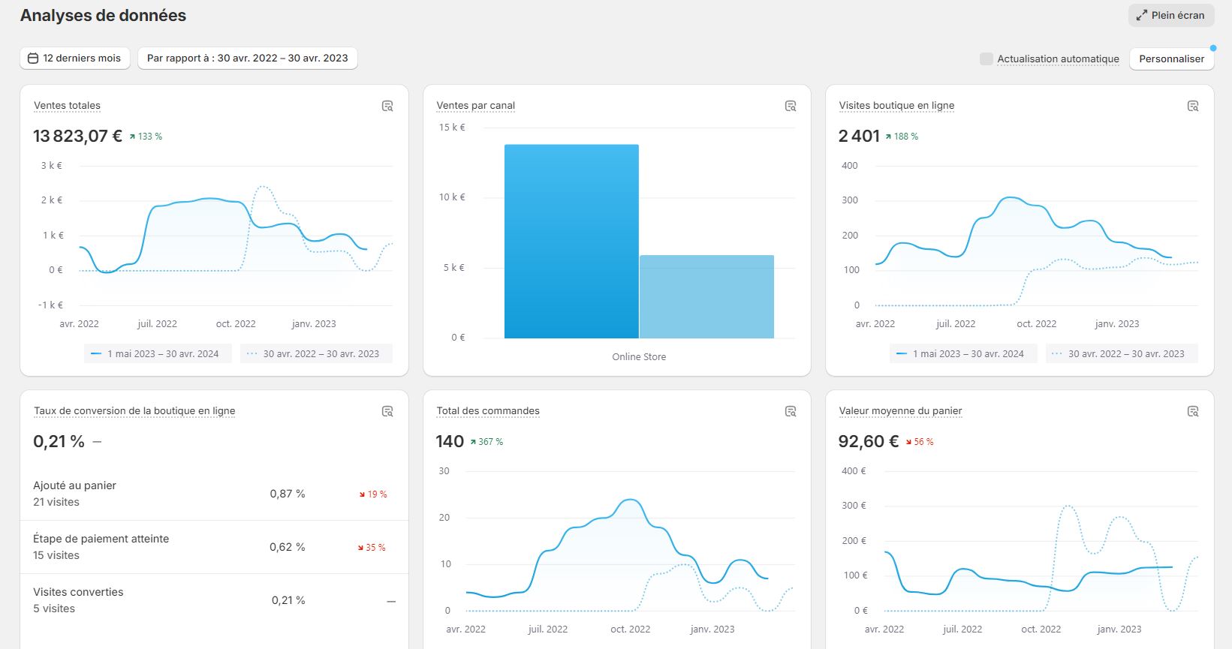Click the 0,87 % add-to-cart rate
The image size is (1232, 649).
[288, 494]
